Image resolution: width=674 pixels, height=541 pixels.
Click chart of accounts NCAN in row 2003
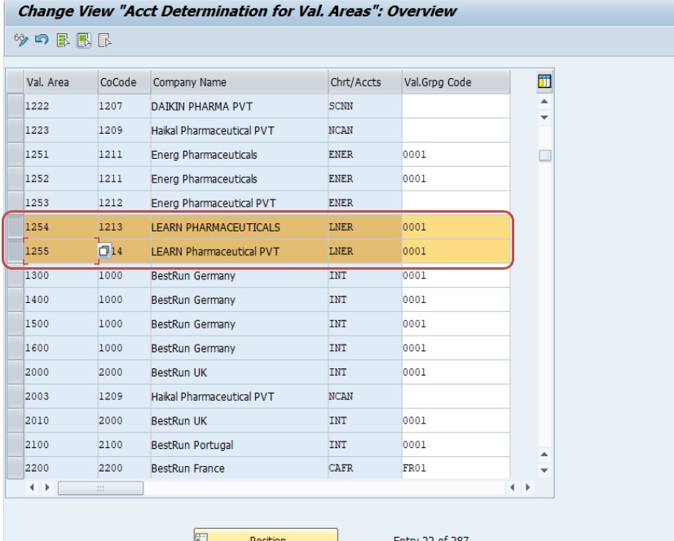[x=365, y=396]
